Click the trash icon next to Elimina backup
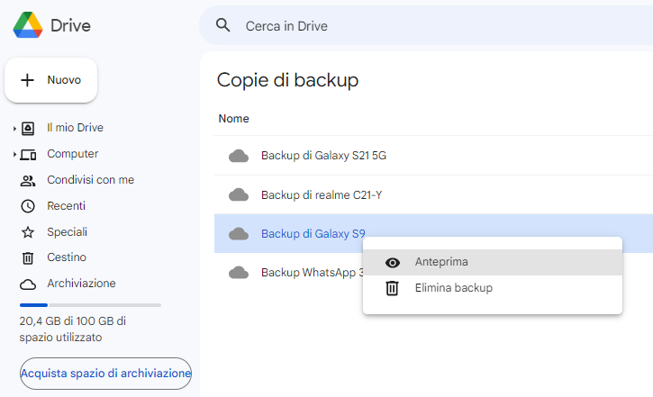Viewport: 653px width, 397px height. click(393, 288)
